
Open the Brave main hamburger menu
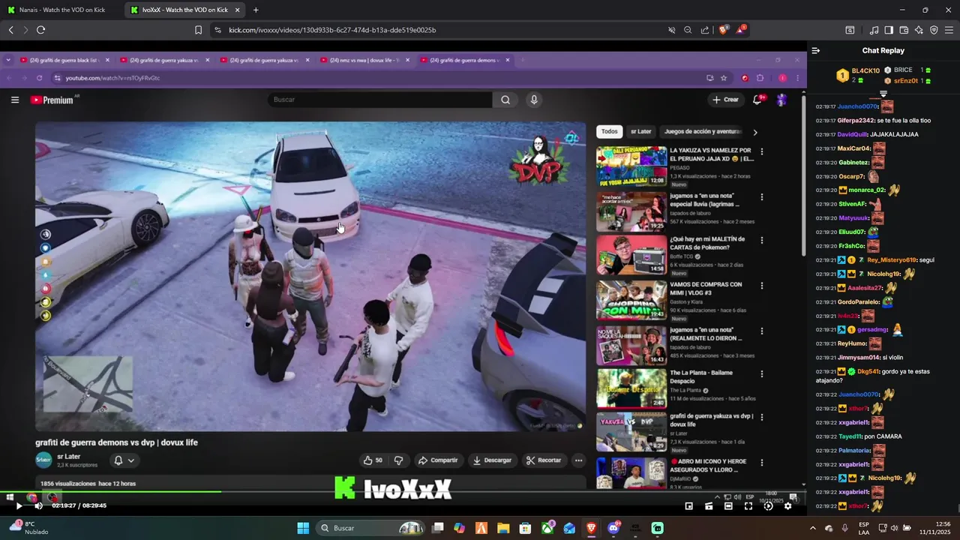click(949, 30)
